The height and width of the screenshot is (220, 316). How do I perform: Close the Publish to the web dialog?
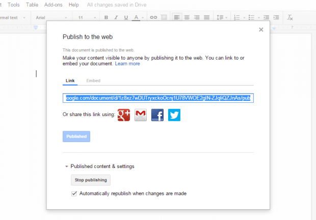tap(261, 30)
